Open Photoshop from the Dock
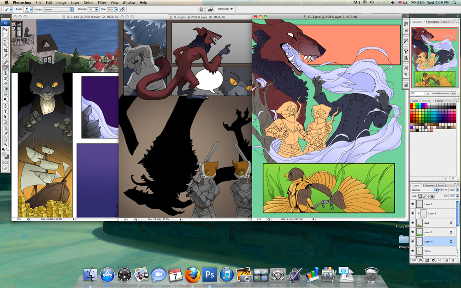Screen dimensions: 461x288 [x=210, y=275]
